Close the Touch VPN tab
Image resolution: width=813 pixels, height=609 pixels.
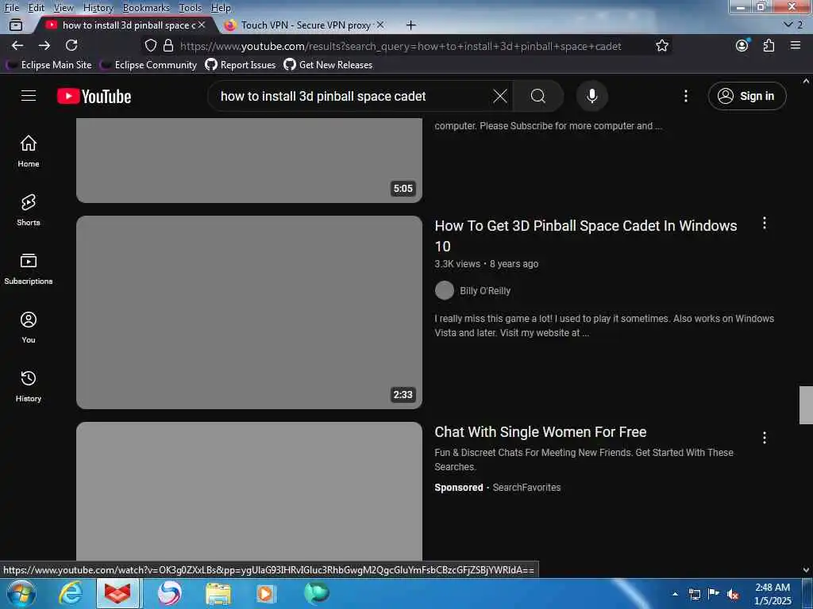click(380, 25)
